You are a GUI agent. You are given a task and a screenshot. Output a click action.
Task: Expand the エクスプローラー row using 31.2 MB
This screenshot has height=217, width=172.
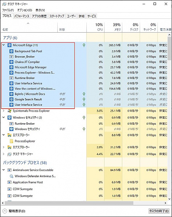[x=4, y=147]
